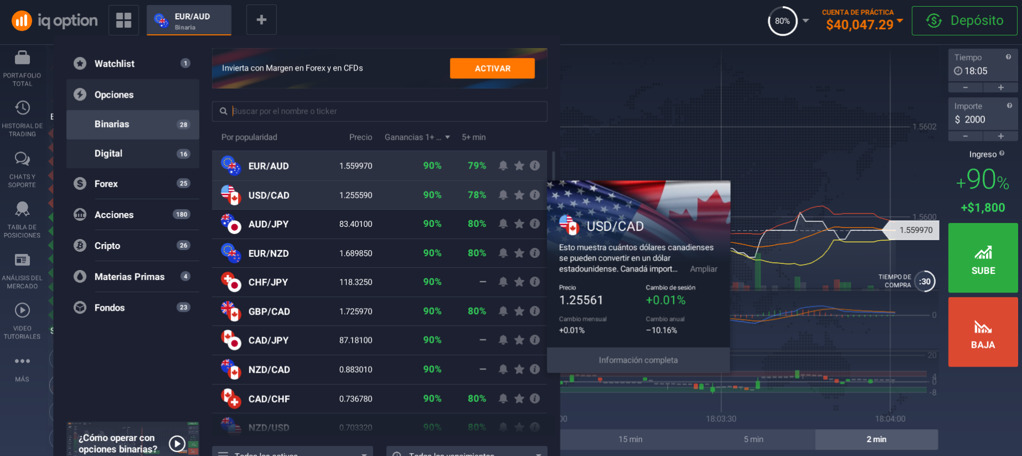This screenshot has width=1022, height=456.
Task: Select the Digital options category
Action: pyautogui.click(x=133, y=153)
